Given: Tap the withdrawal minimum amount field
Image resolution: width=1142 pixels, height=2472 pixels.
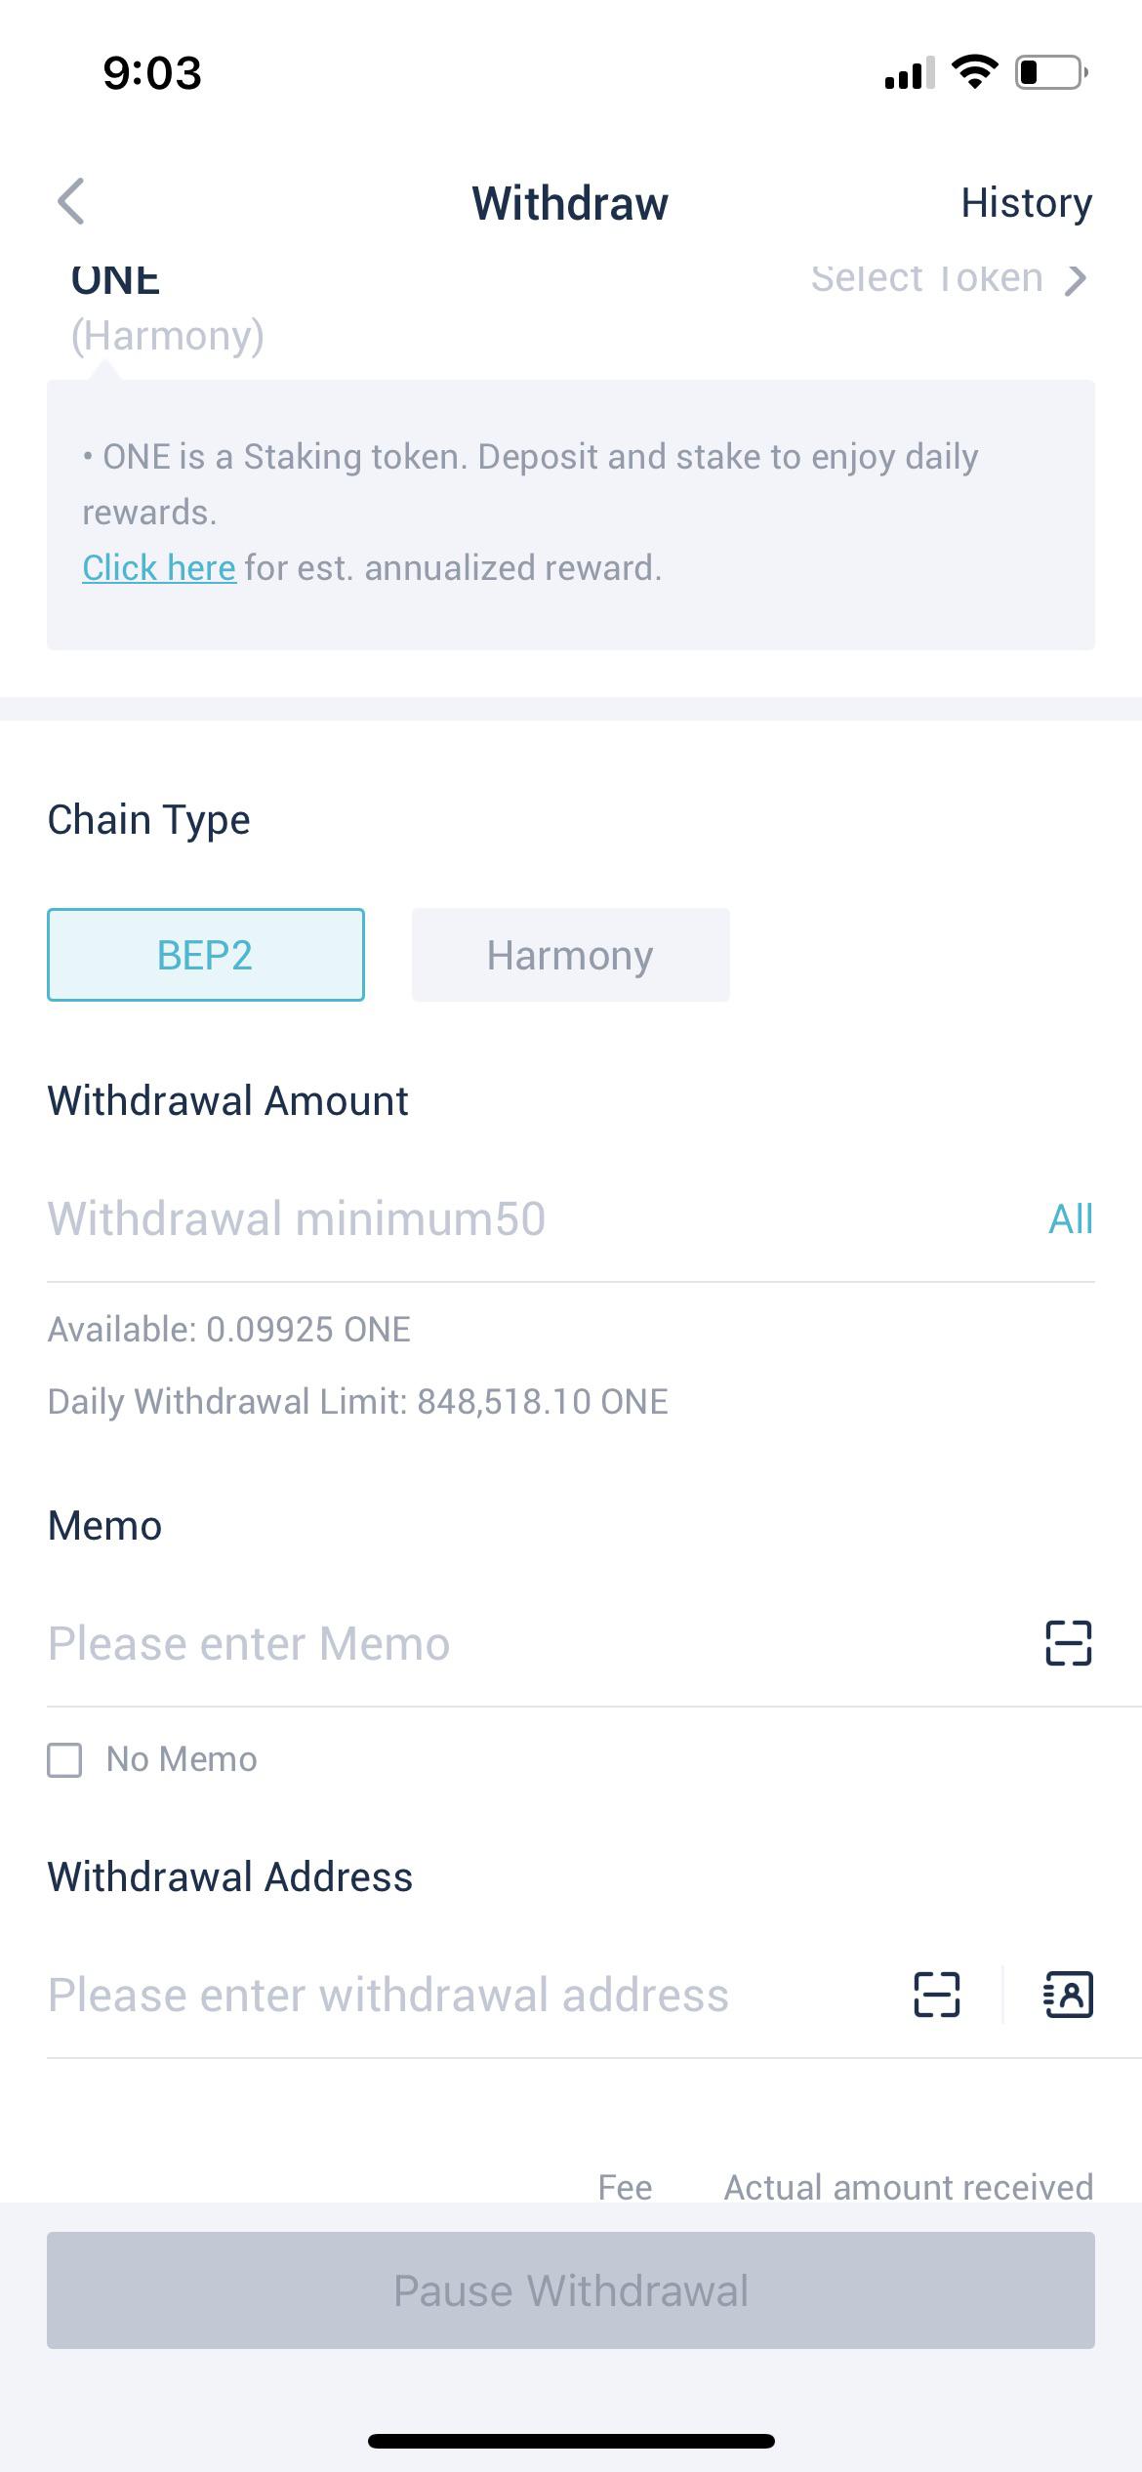Looking at the screenshot, I should click(390, 1218).
